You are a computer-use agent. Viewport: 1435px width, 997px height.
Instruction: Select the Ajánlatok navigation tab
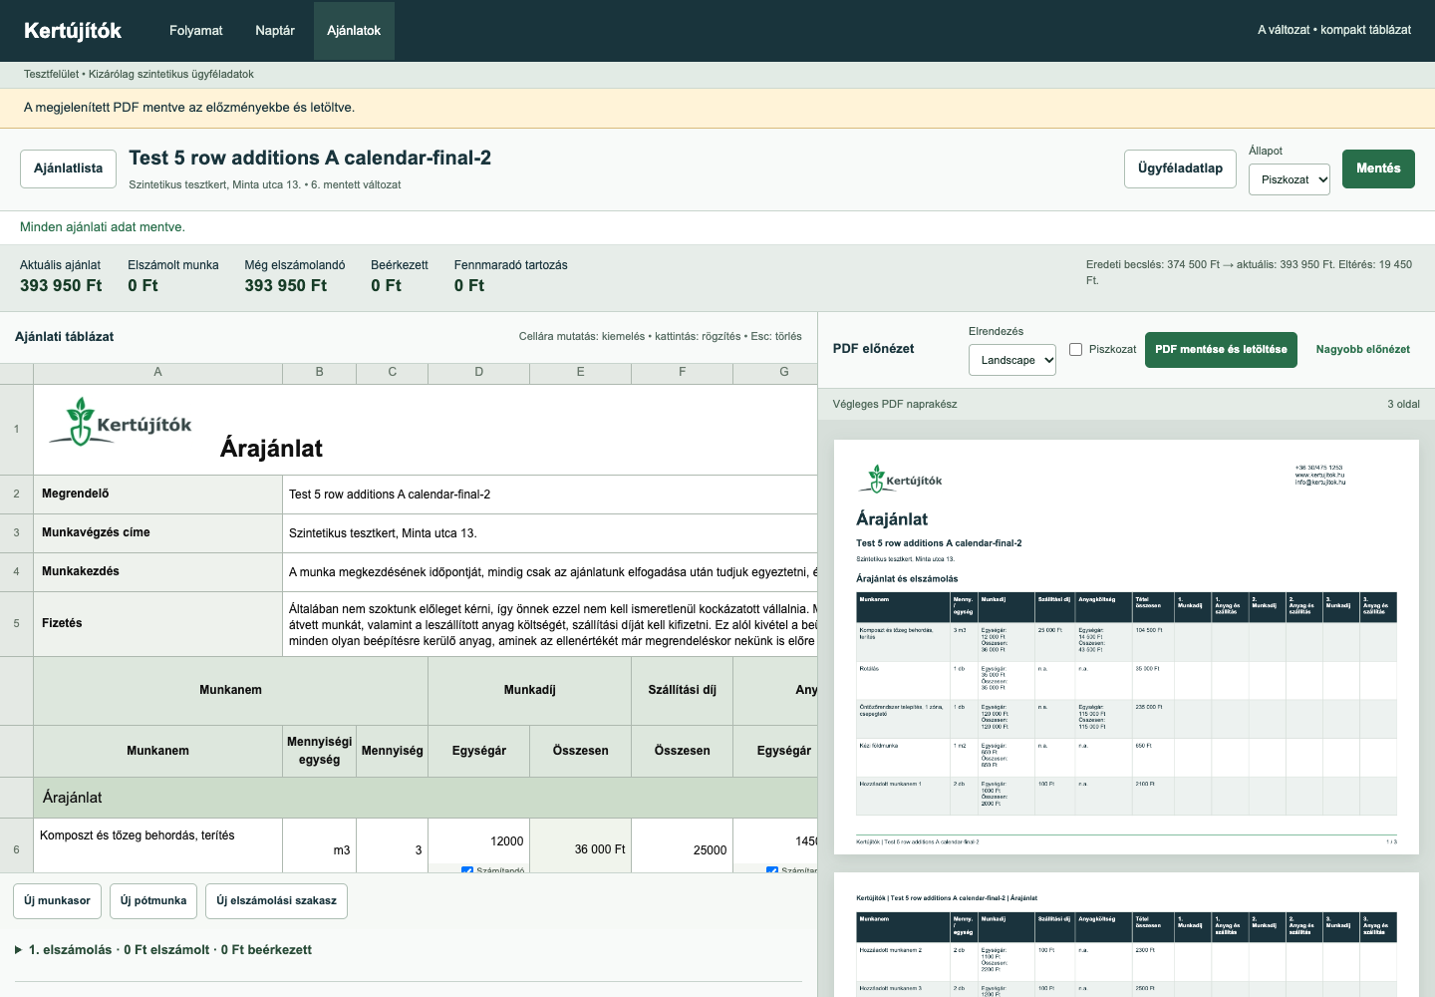[x=354, y=31]
